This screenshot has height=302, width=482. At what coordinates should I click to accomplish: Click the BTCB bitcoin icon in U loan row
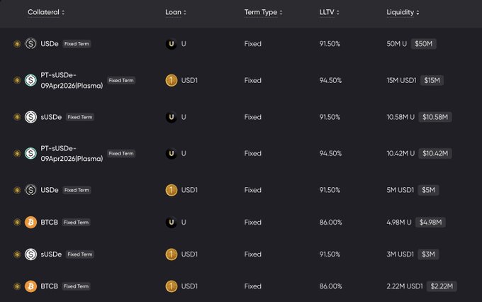(30, 223)
